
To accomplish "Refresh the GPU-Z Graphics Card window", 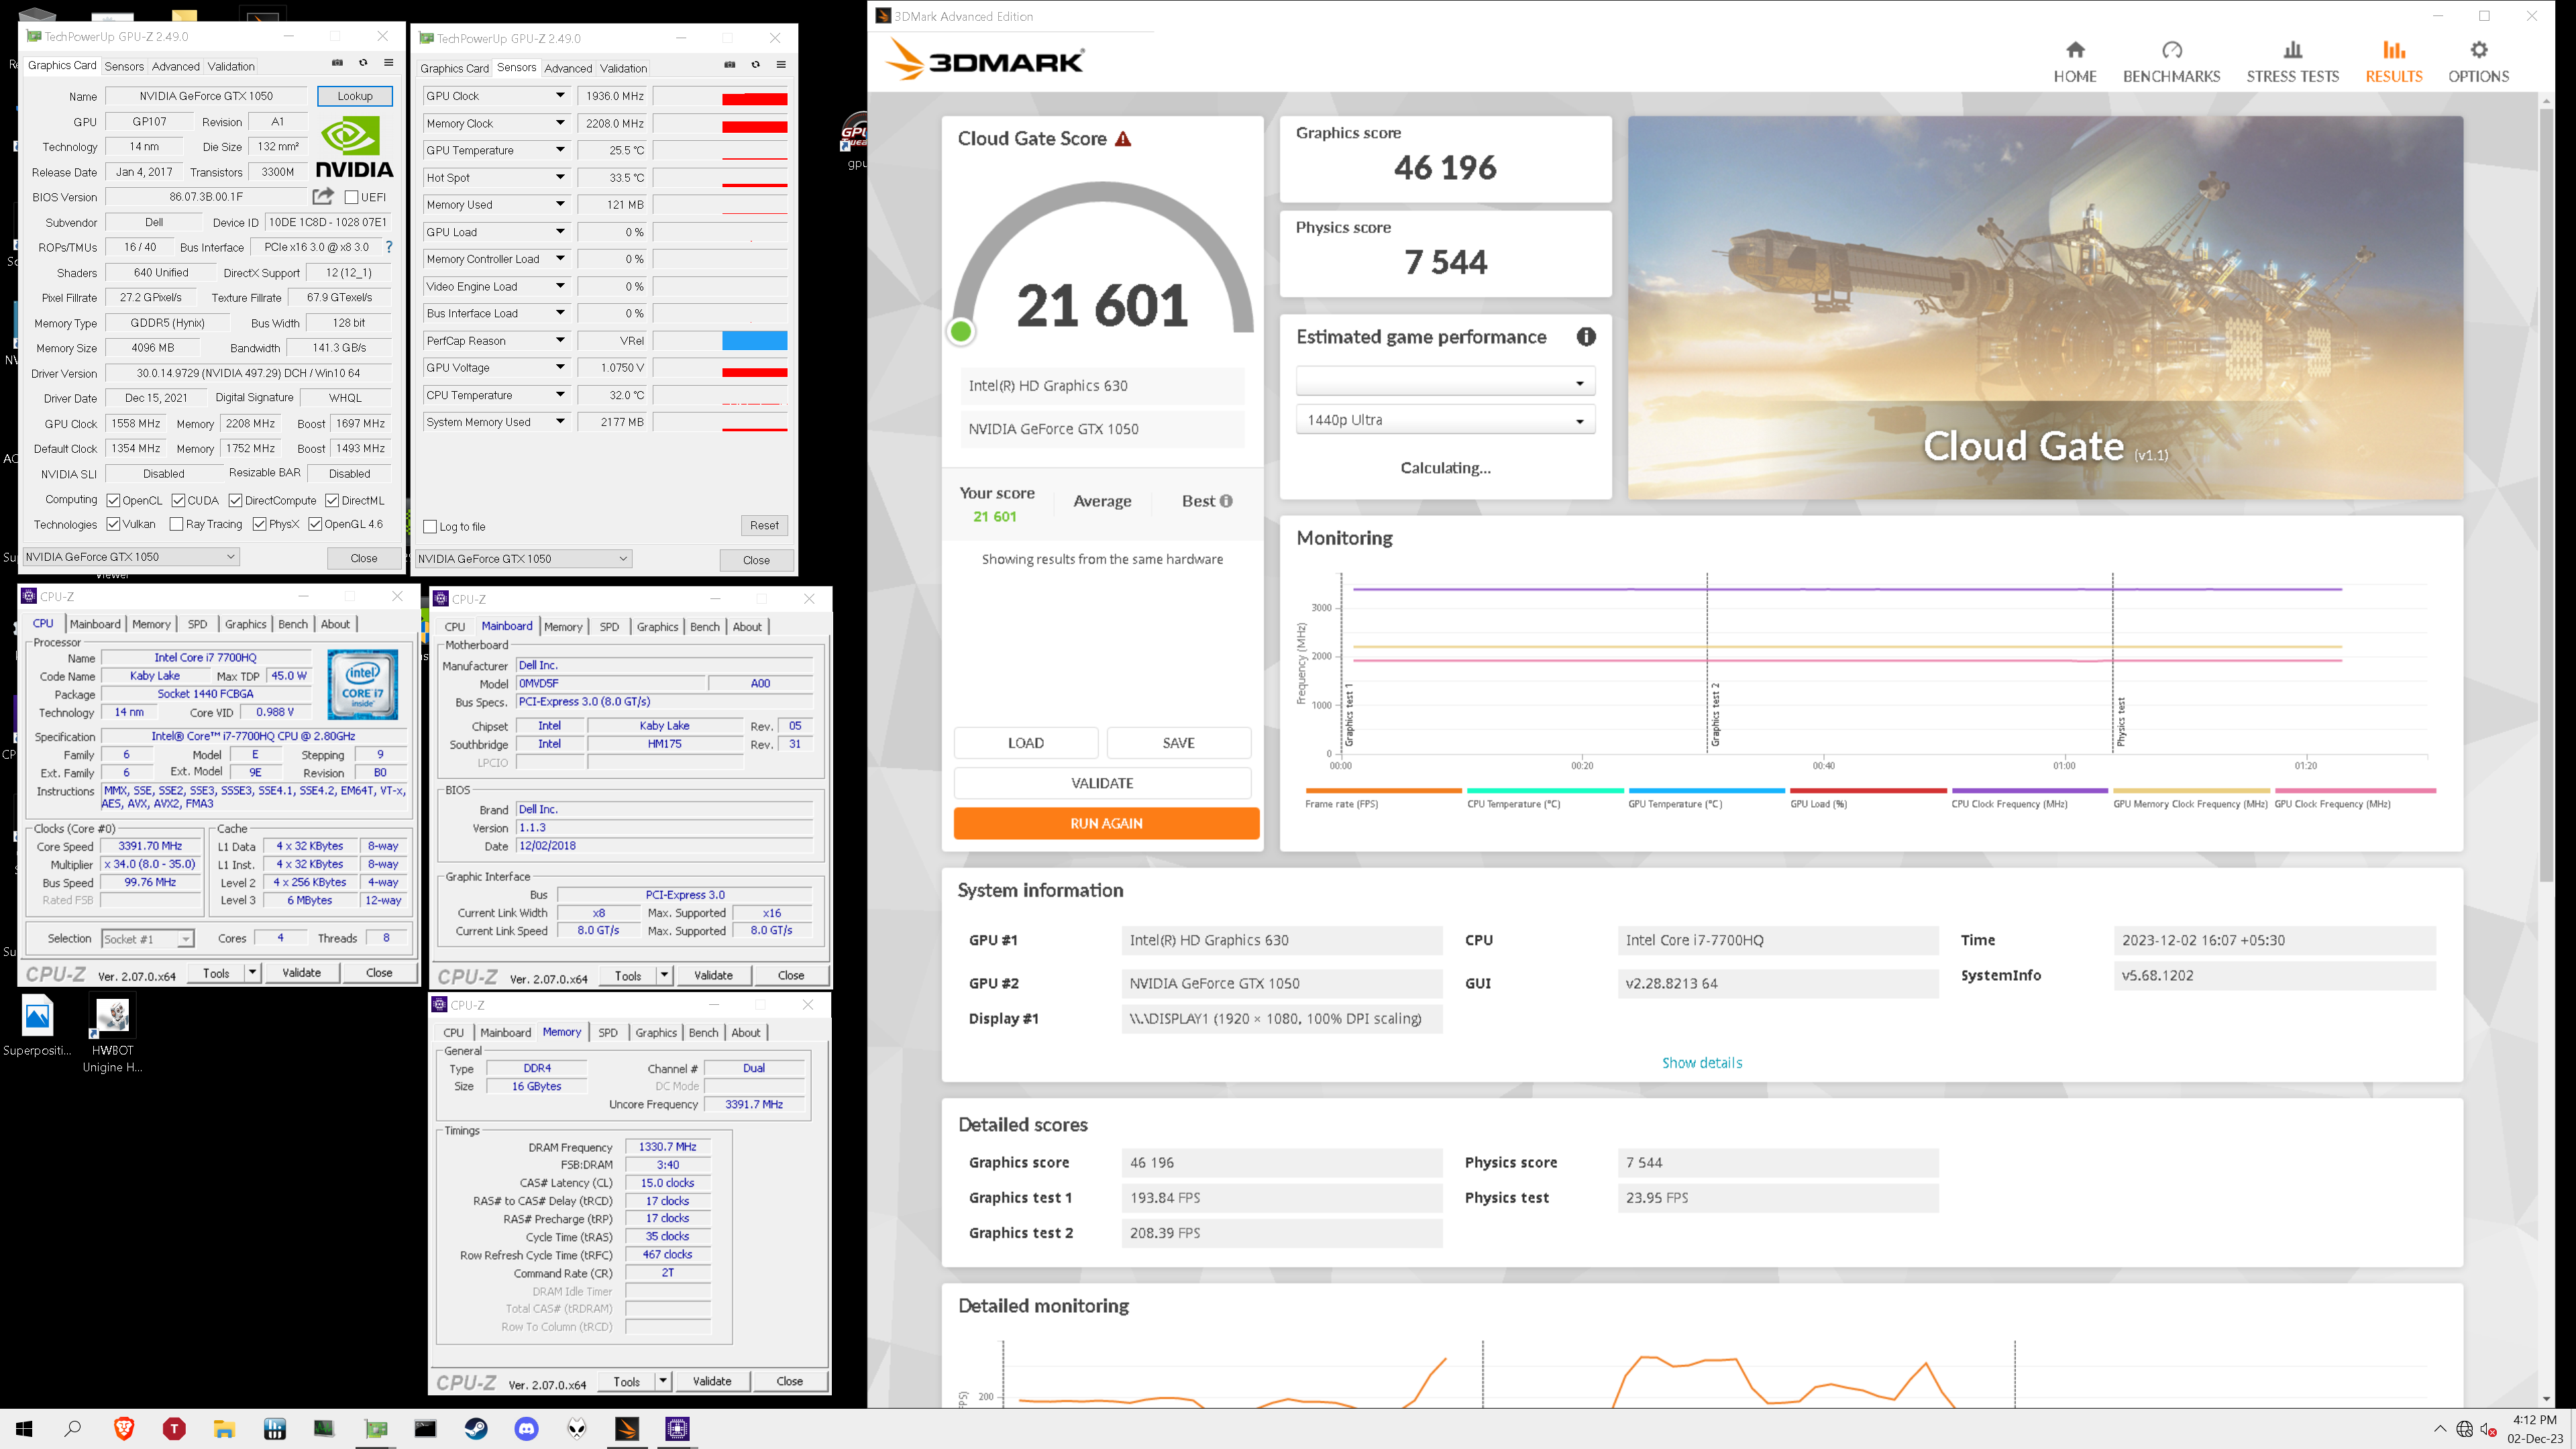I will [363, 63].
